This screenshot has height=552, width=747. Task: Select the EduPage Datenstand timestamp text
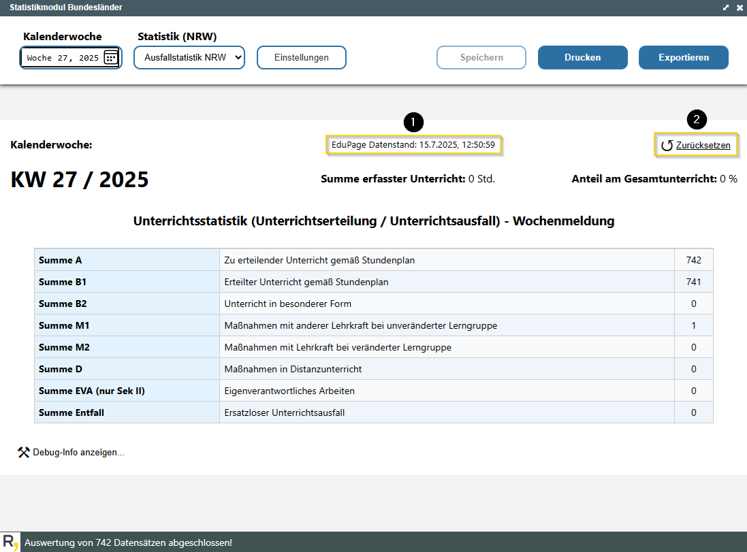[413, 145]
